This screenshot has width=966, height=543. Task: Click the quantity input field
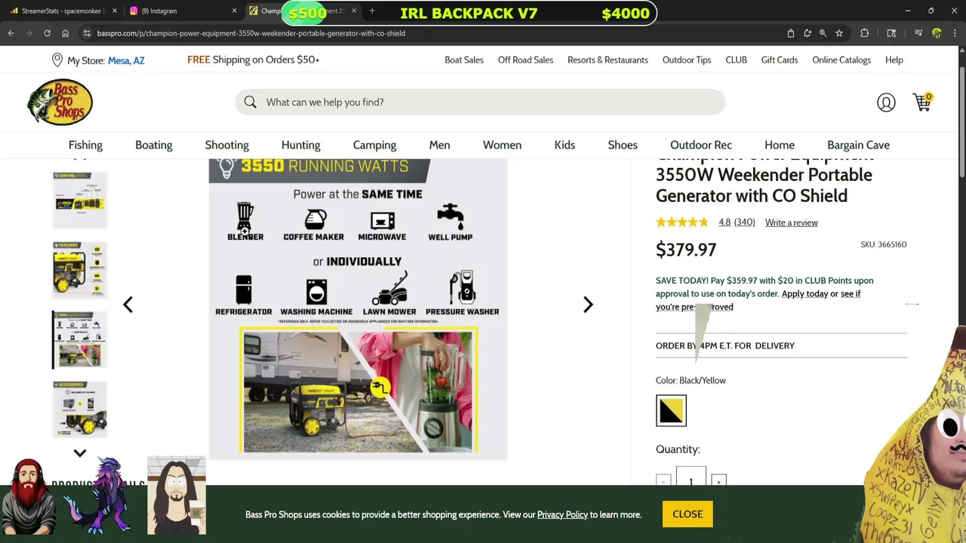point(691,480)
